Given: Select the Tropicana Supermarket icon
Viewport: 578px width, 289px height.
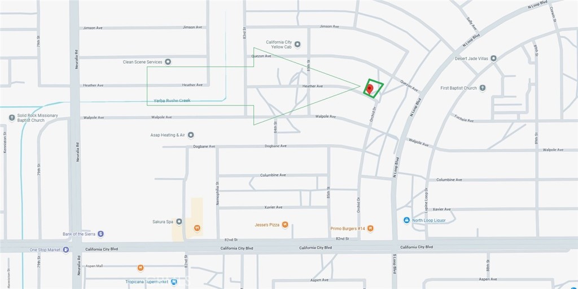Looking at the screenshot, I should pyautogui.click(x=174, y=282).
